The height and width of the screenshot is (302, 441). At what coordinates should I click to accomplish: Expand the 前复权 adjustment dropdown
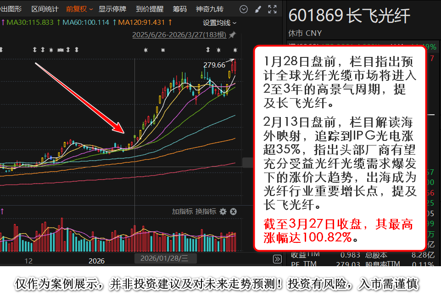click(79, 9)
